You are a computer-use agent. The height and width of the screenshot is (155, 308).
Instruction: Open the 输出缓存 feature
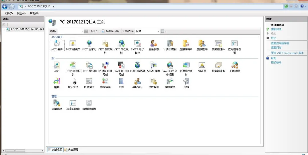[170, 83]
